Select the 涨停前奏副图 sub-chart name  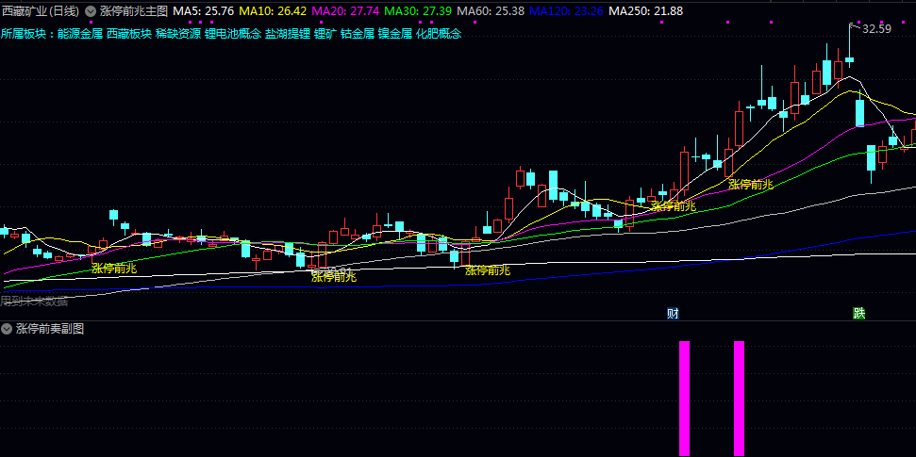click(x=50, y=329)
